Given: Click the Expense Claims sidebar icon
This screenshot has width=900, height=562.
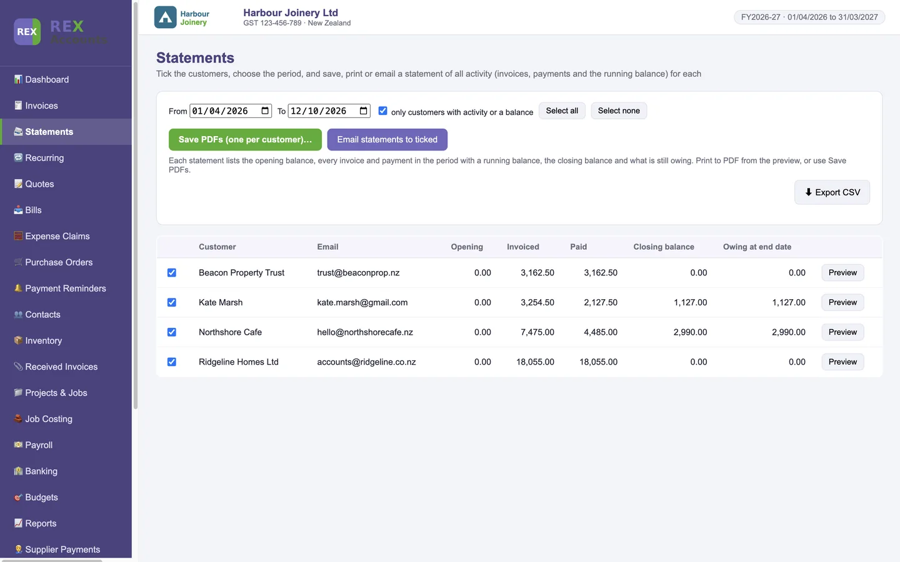Looking at the screenshot, I should [x=18, y=236].
